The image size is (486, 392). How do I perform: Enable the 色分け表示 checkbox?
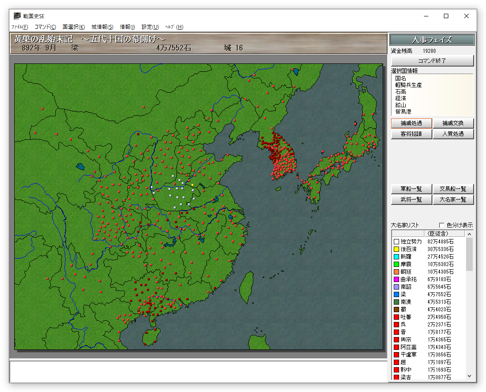click(441, 225)
